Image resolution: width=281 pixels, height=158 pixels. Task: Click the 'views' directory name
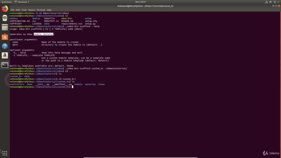(x=101, y=84)
